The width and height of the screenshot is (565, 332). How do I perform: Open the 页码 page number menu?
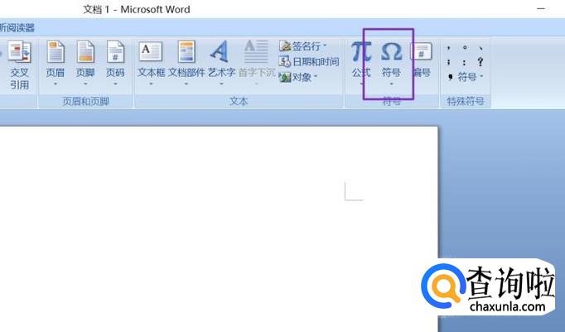click(x=115, y=64)
